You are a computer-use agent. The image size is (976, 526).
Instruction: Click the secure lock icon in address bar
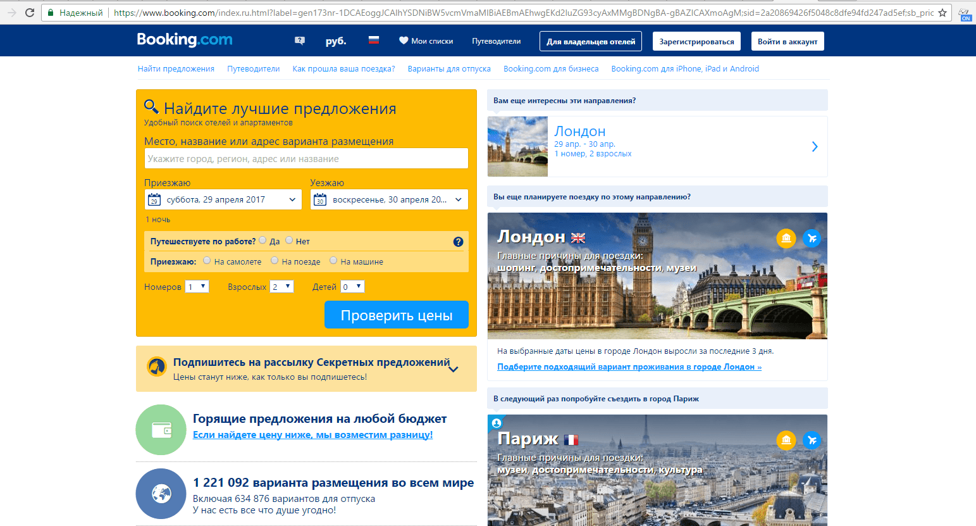pos(51,13)
